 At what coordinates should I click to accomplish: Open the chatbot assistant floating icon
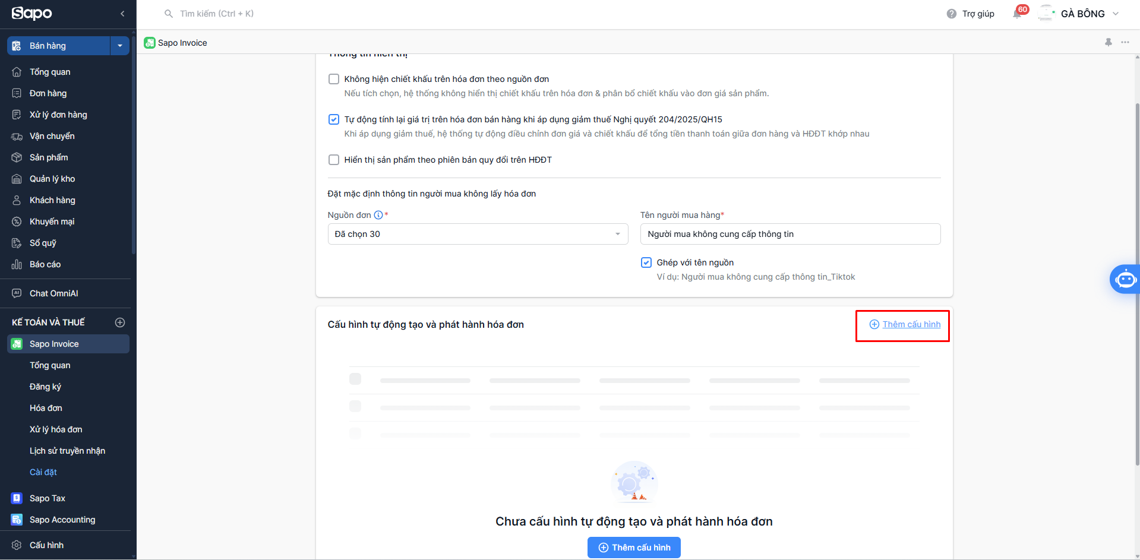tap(1125, 279)
